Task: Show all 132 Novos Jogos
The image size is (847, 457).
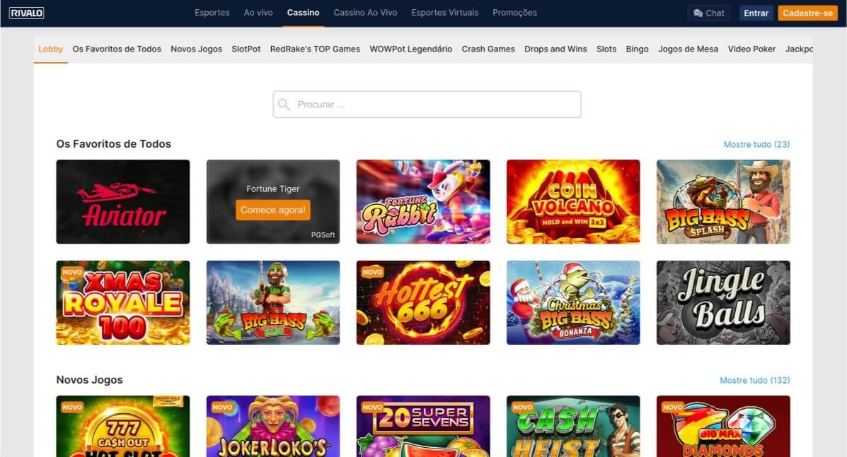Action: (x=754, y=381)
